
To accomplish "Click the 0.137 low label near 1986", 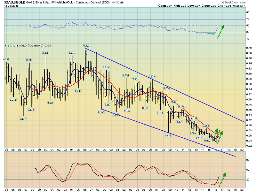I will [x=22, y=119].
